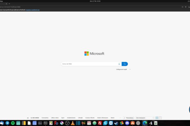Select the 'Sport' news tab
This screenshot has width=190, height=126.
[63, 118]
